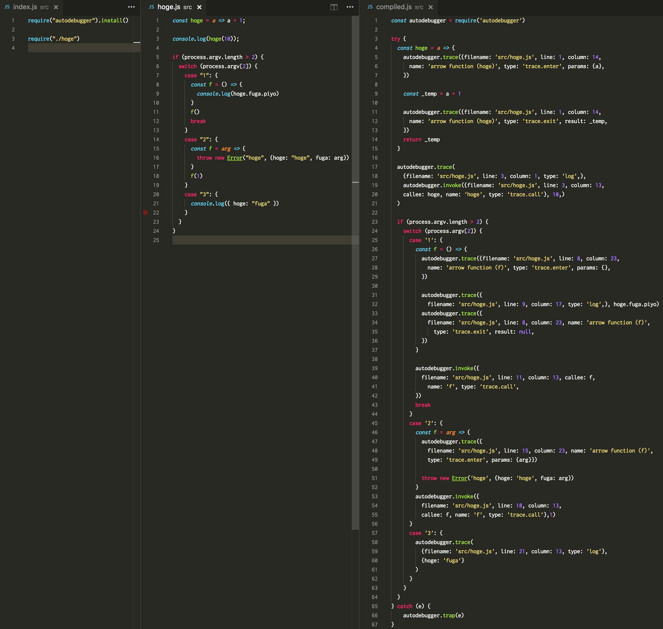Click the underlined Error link on hoge.js line 16
Image resolution: width=663 pixels, height=629 pixels.
tap(235, 158)
